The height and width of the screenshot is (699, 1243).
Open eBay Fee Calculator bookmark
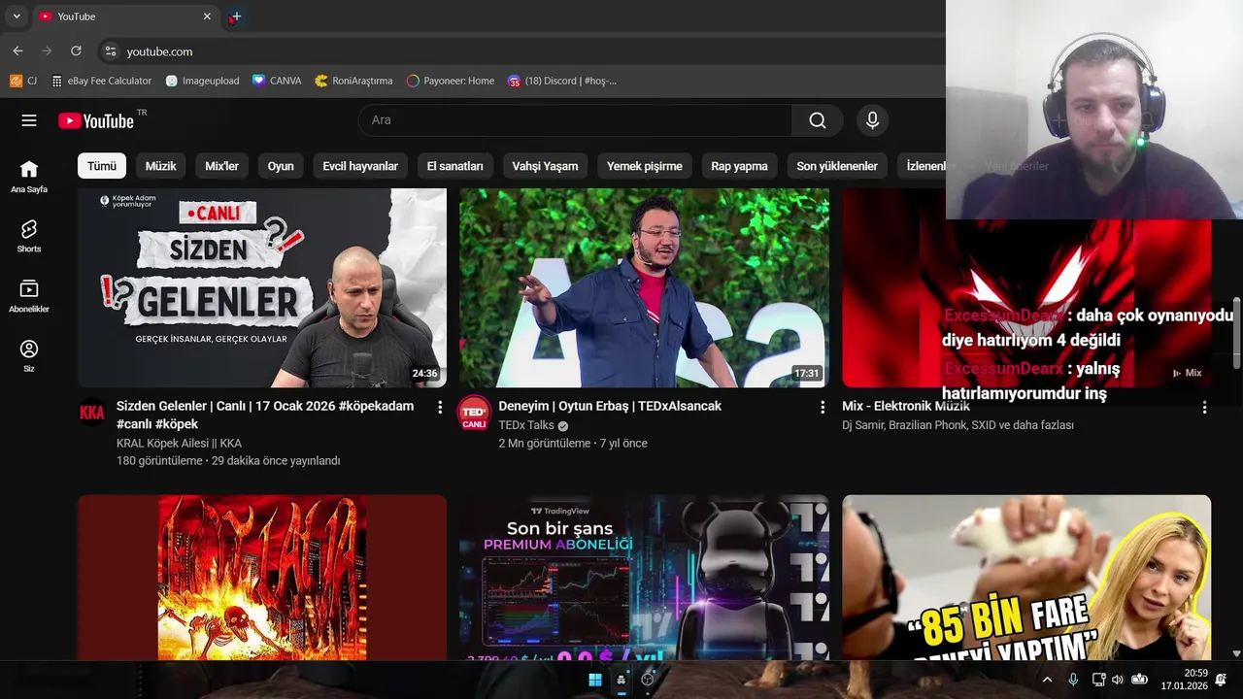pyautogui.click(x=102, y=81)
